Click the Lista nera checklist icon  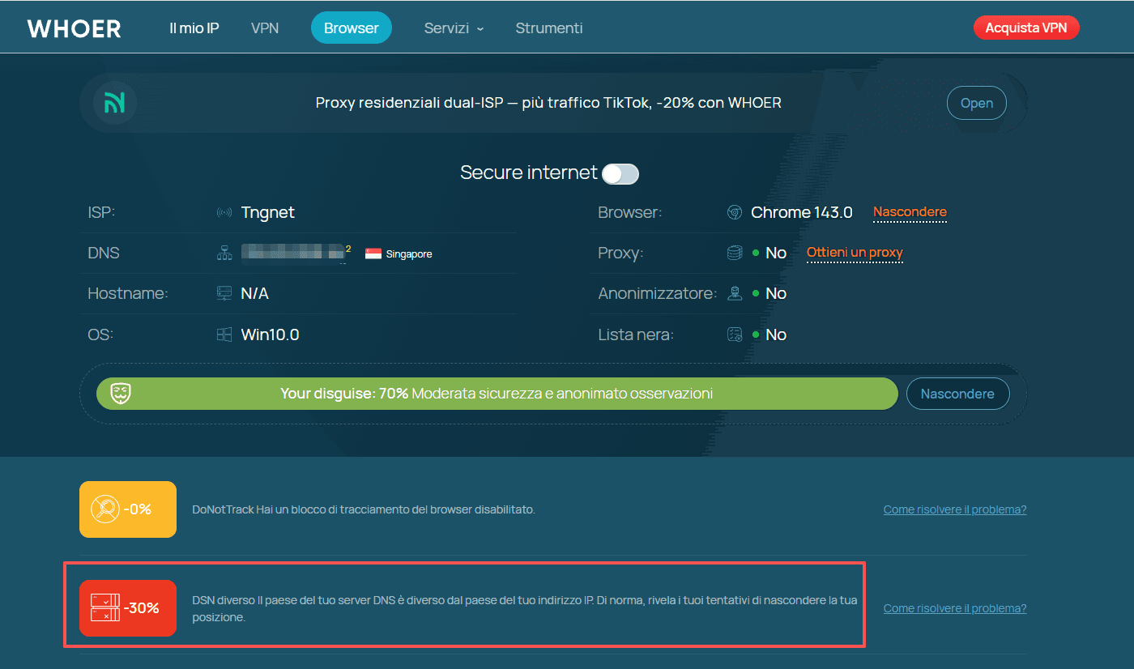click(x=735, y=334)
